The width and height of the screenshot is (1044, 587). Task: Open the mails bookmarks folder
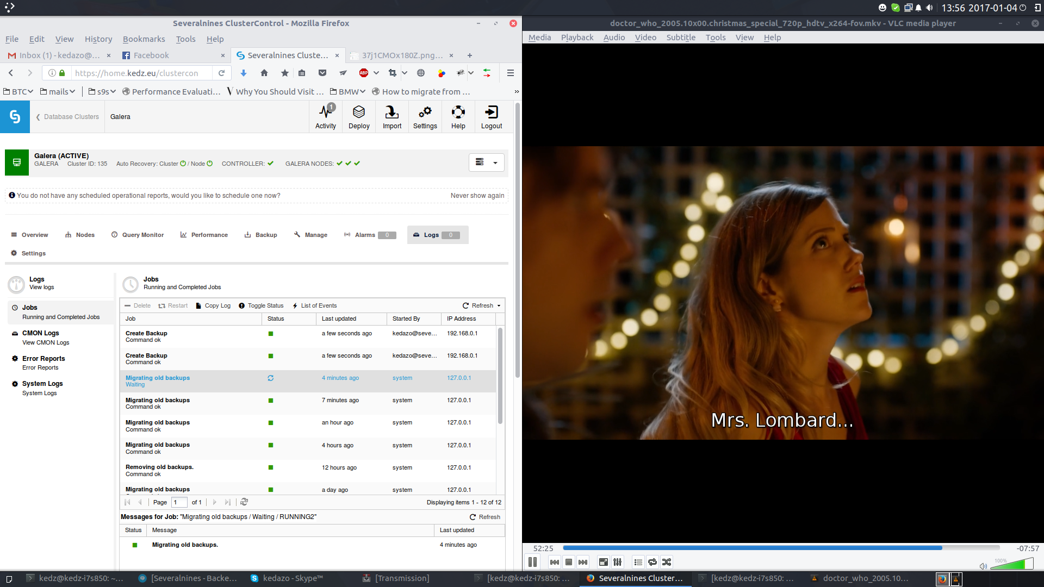tap(58, 92)
